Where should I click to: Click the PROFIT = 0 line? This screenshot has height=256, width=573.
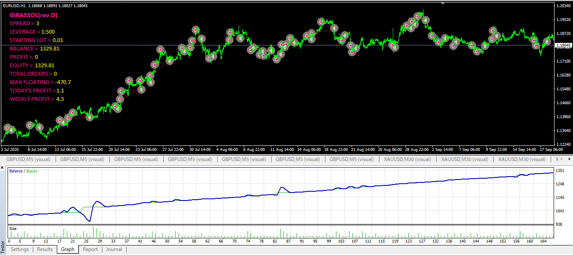coord(24,57)
